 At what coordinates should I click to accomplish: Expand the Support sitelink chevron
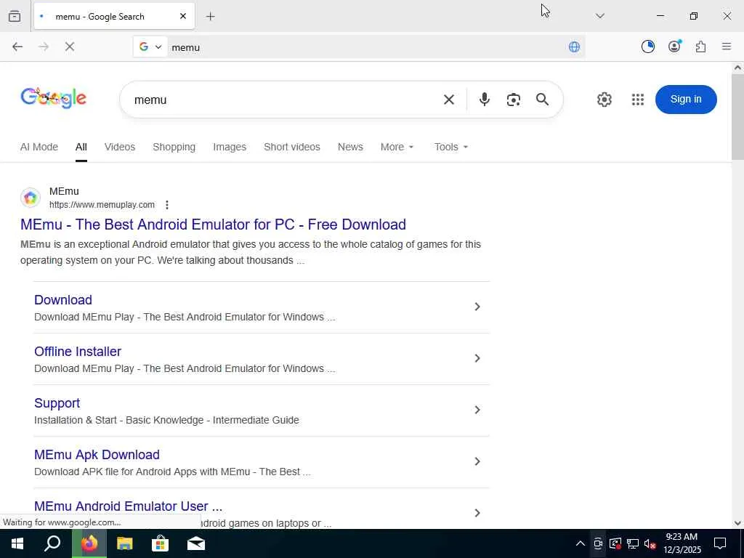(x=477, y=410)
